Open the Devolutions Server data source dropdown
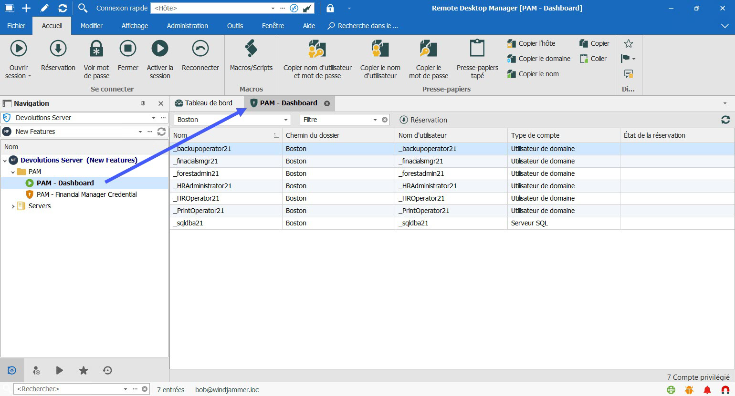Screen dimensions: 735x396 pyautogui.click(x=153, y=118)
